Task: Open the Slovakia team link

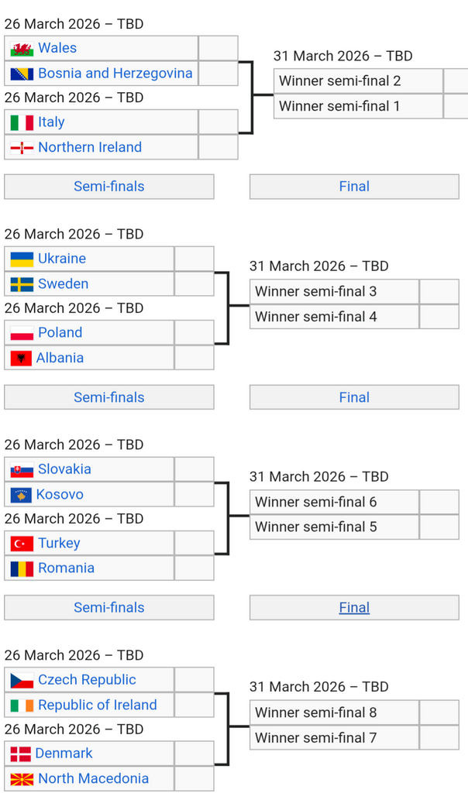Action: pyautogui.click(x=64, y=469)
